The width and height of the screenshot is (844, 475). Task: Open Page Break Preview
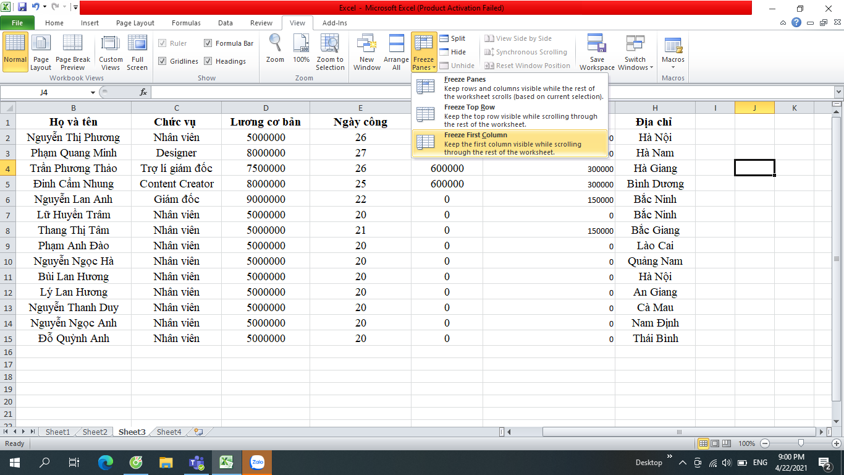(x=73, y=53)
